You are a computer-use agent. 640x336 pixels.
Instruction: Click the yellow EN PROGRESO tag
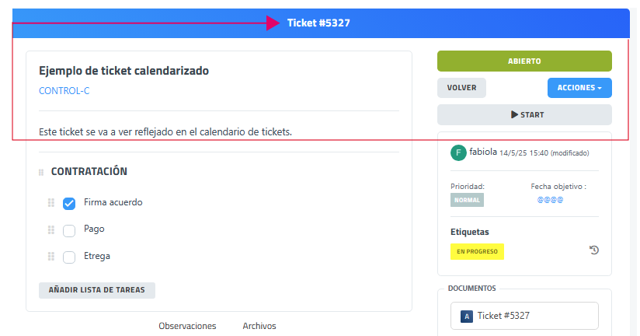coord(477,251)
